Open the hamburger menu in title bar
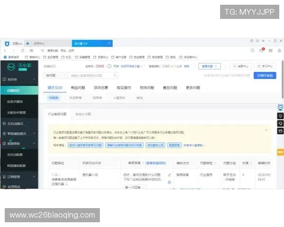 coord(263,41)
